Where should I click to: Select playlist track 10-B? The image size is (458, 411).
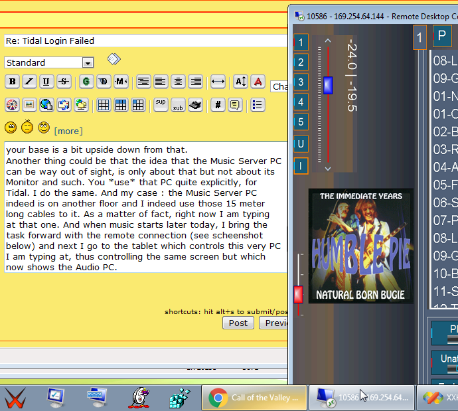(445, 274)
